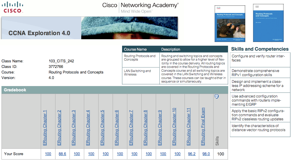Viewport: 291px width, 161px height.
Task: Open the ERouting Chapter 8 link
Action: 145,128
